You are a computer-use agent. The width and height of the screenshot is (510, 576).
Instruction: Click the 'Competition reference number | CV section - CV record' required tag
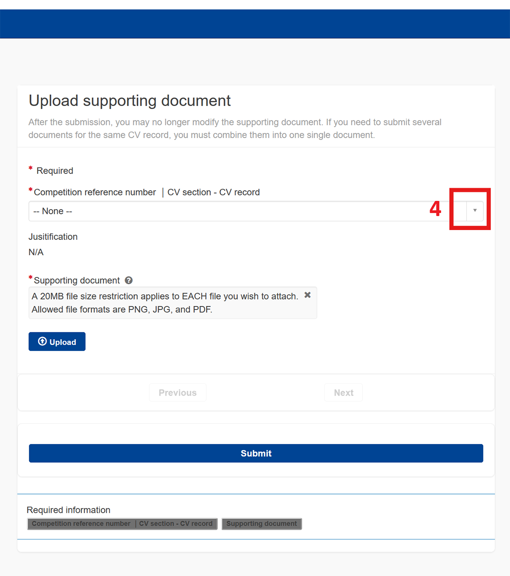point(122,524)
